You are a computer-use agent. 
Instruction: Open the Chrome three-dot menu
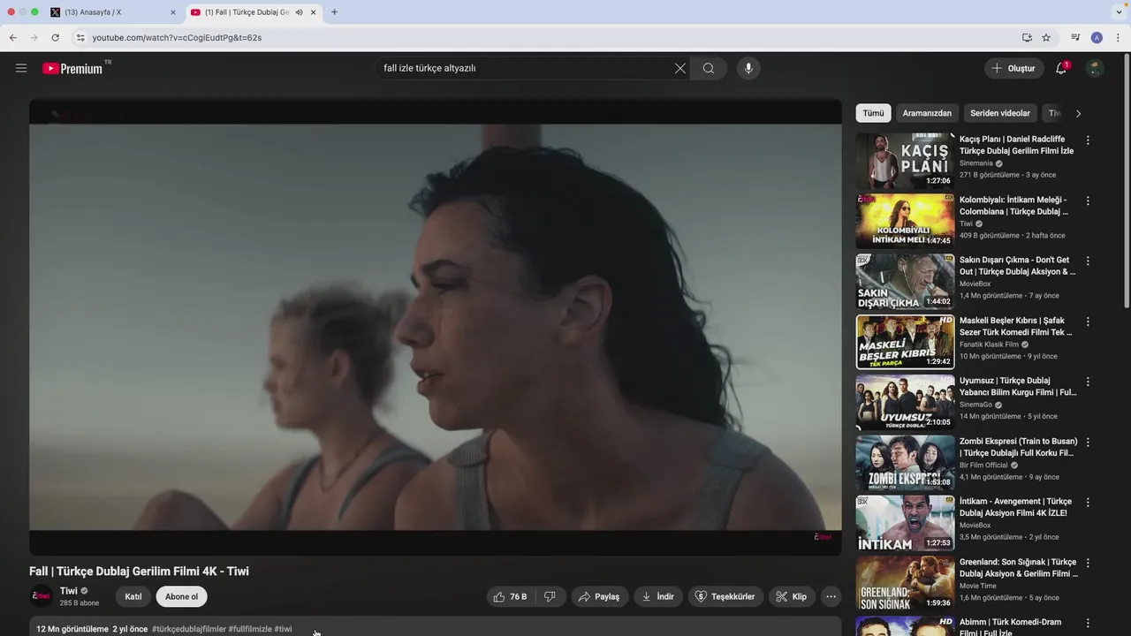[1119, 38]
